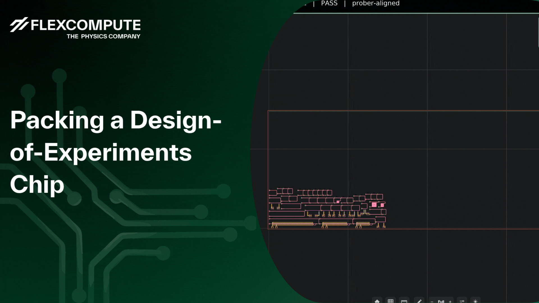Click the prober-aligned status text
Image resolution: width=539 pixels, height=303 pixels.
click(376, 3)
